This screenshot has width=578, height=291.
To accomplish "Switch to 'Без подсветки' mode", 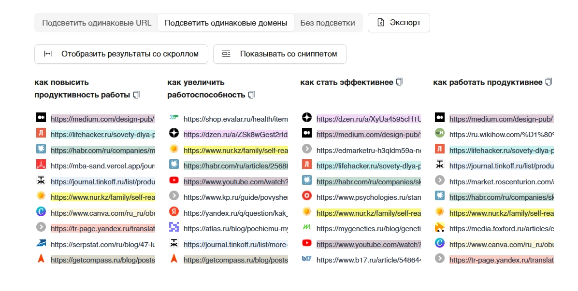I will click(x=328, y=23).
